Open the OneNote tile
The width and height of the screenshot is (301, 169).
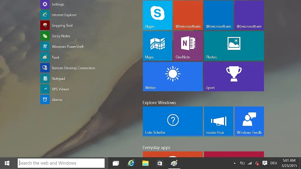[188, 46]
